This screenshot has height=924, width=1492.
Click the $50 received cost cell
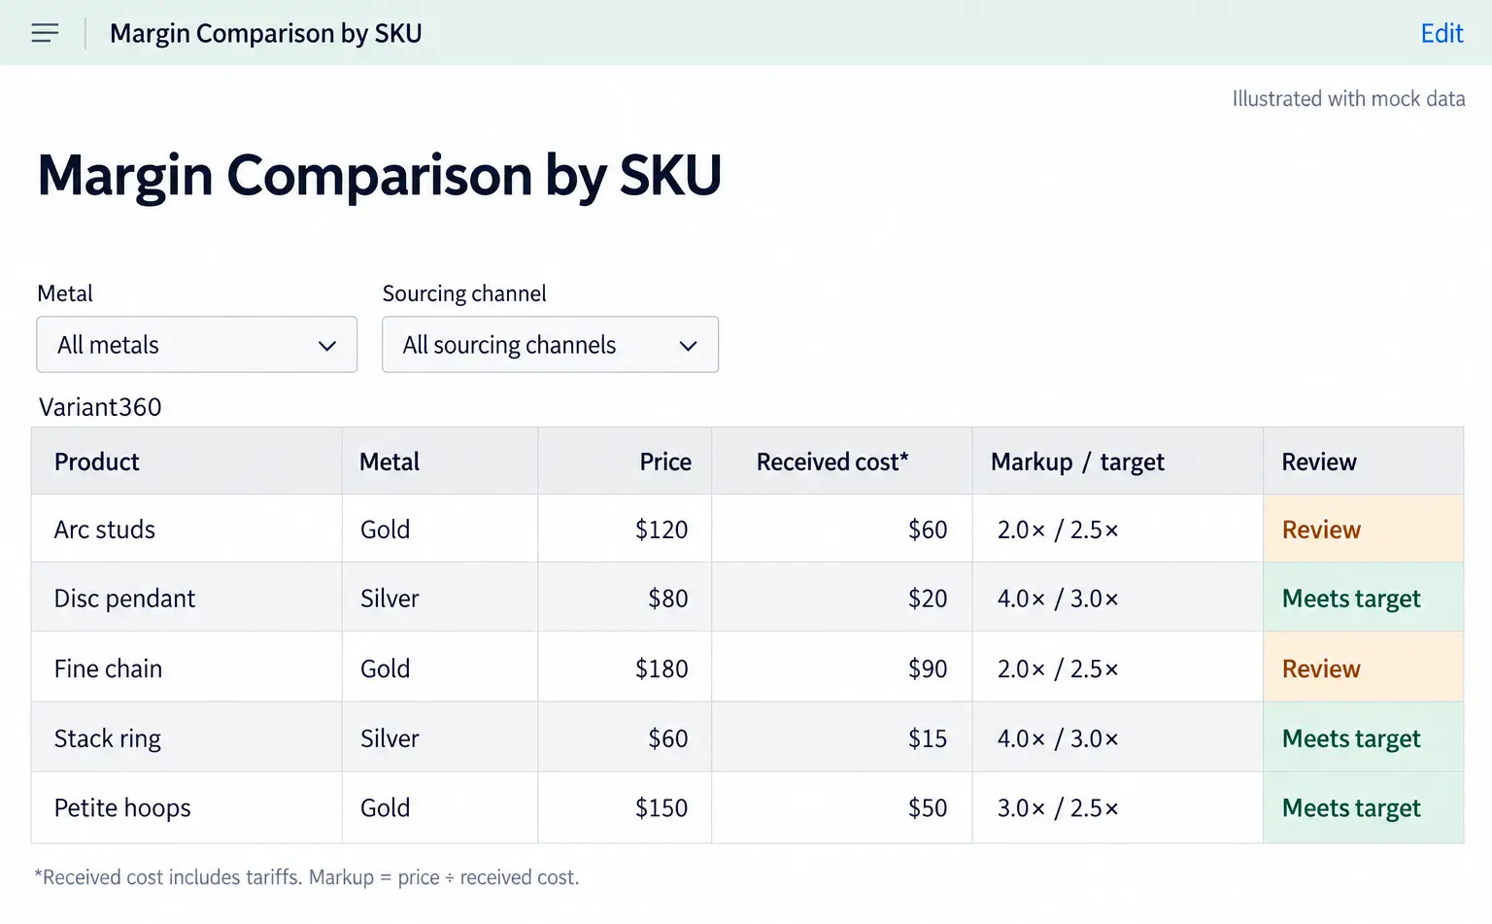[842, 807]
